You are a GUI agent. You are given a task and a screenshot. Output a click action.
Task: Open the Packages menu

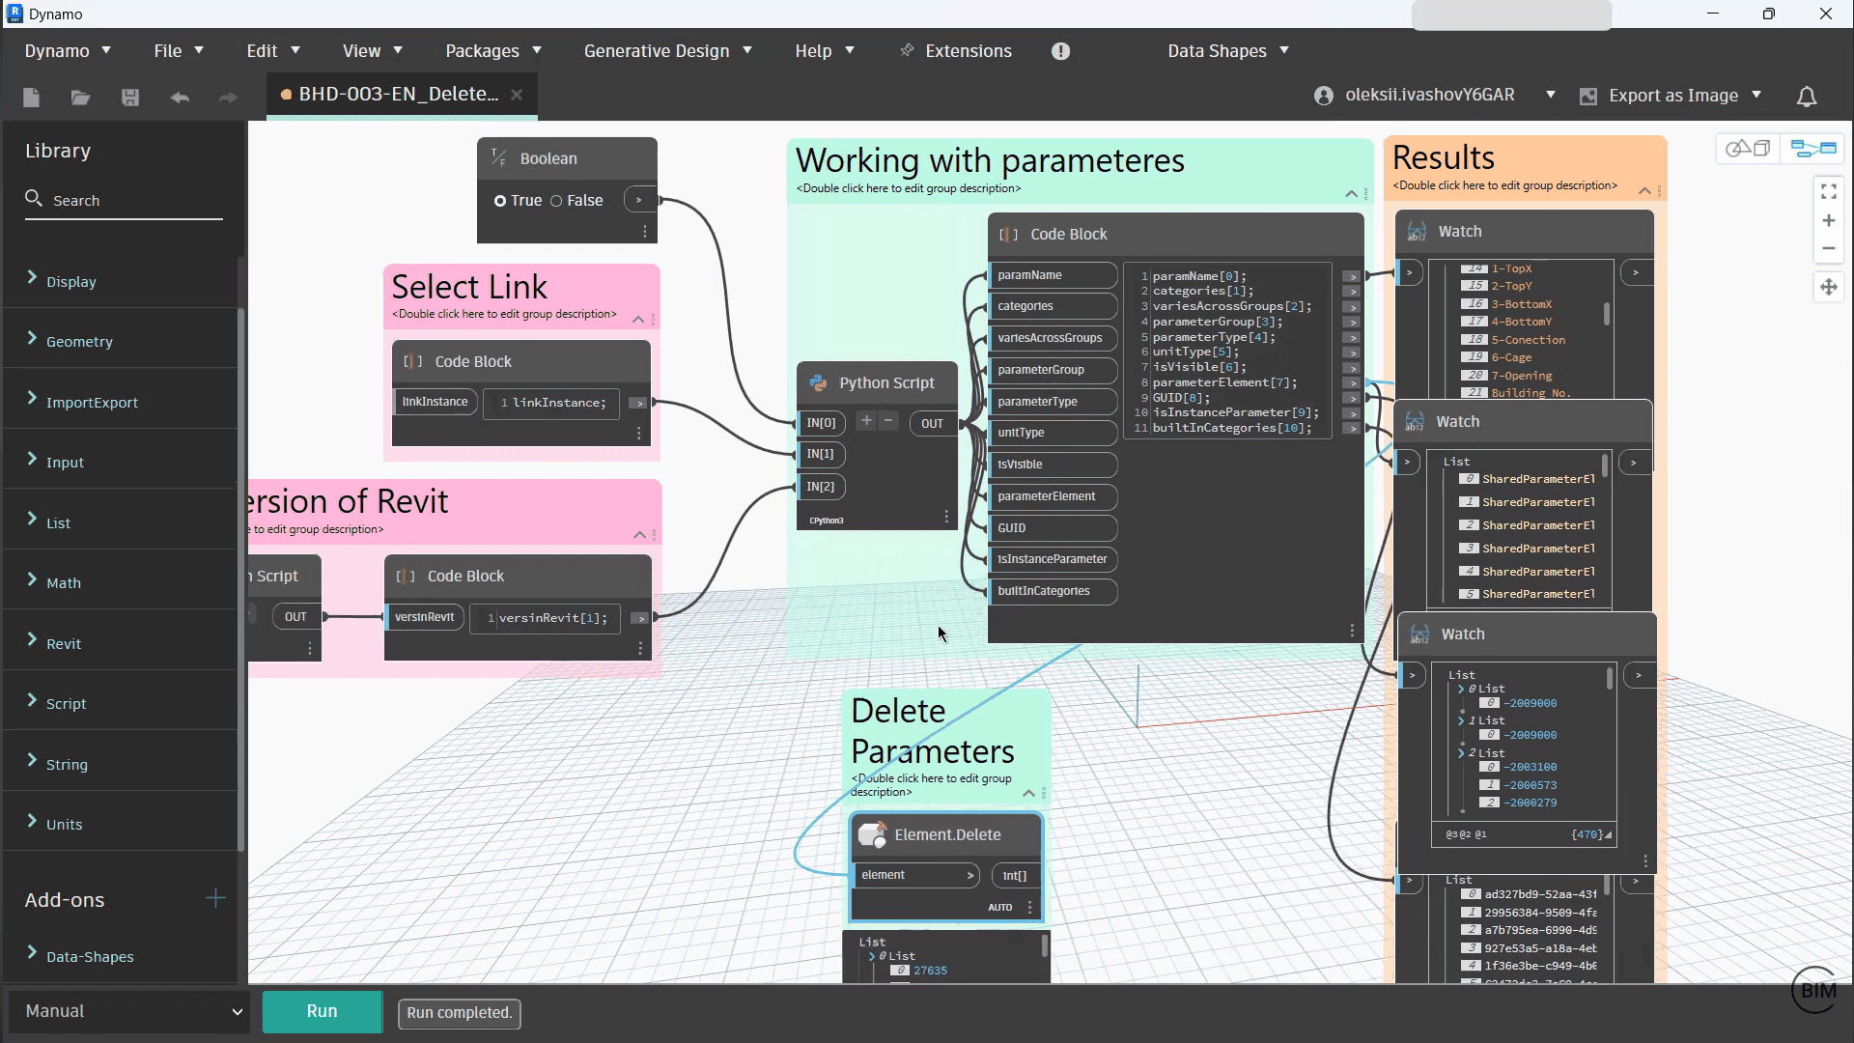pyautogui.click(x=493, y=51)
